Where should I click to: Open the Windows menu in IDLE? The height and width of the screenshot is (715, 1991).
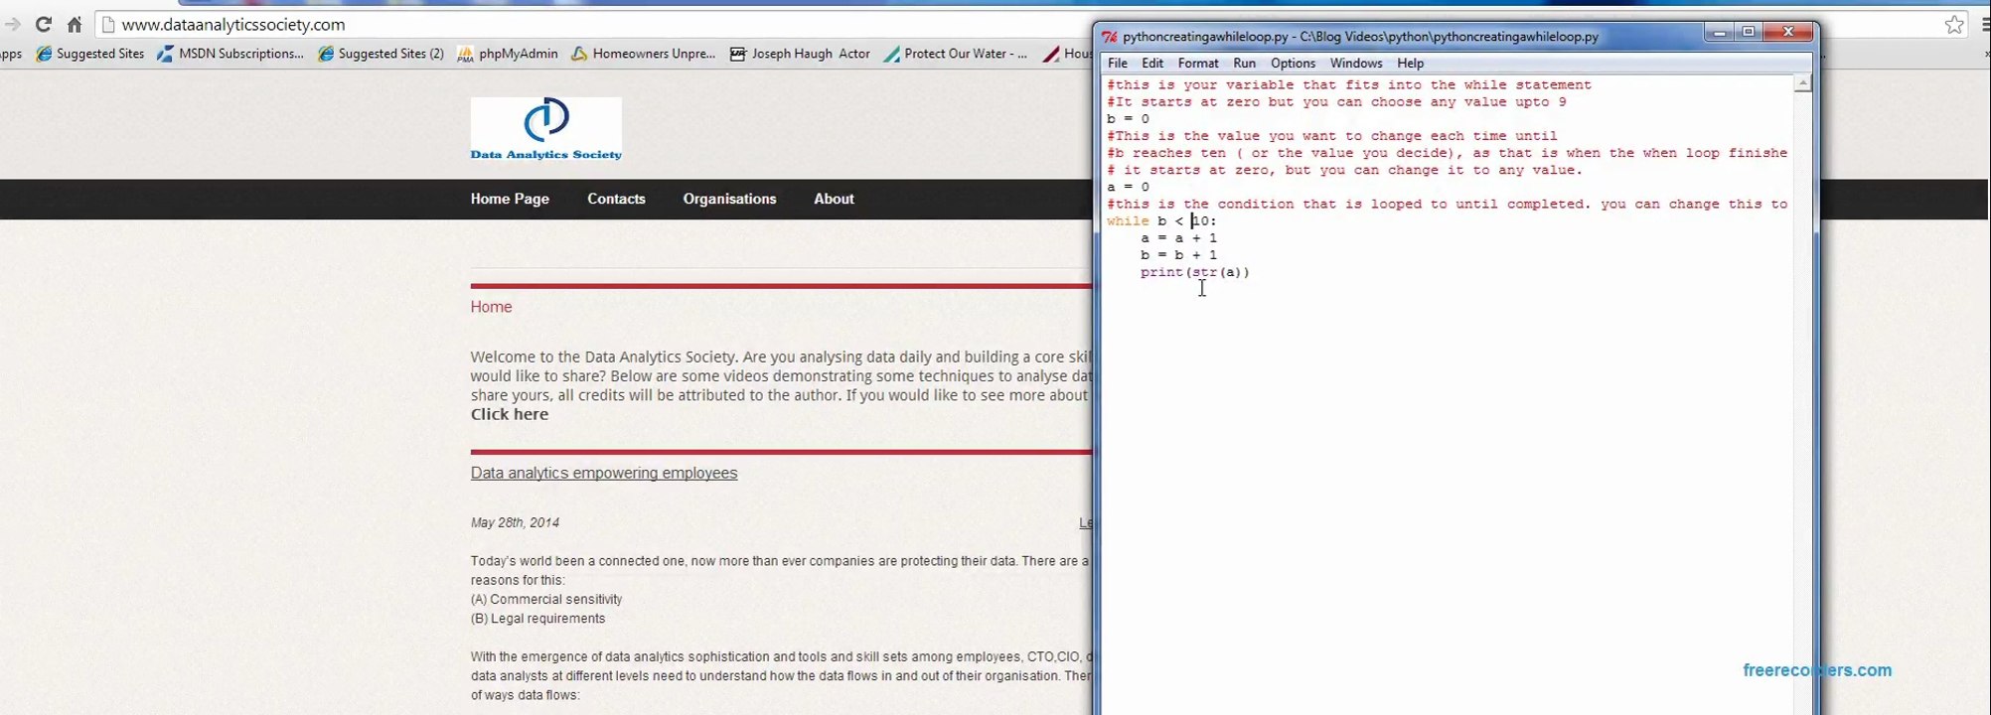pos(1356,63)
